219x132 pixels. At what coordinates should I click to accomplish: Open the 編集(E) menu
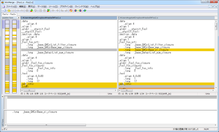(22, 7)
